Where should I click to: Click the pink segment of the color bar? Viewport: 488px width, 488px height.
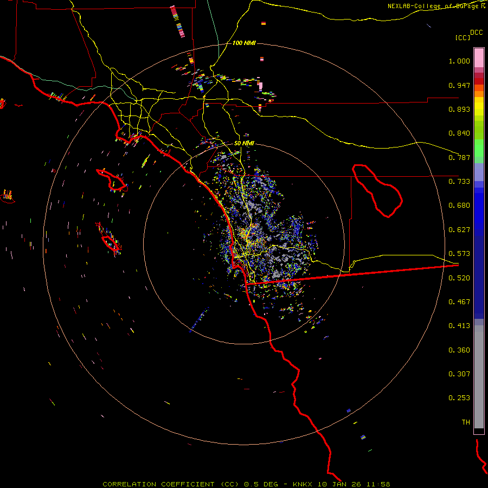pyautogui.click(x=479, y=58)
